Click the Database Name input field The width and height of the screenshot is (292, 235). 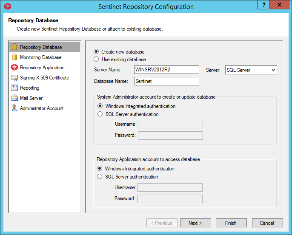[x=166, y=81]
